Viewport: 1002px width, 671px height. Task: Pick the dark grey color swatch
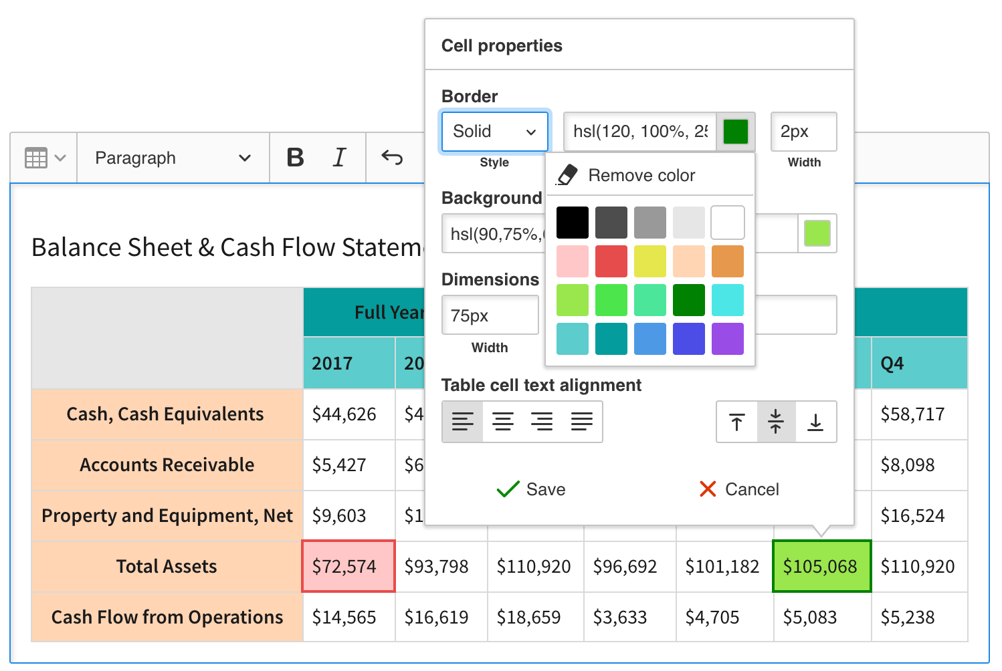[611, 223]
